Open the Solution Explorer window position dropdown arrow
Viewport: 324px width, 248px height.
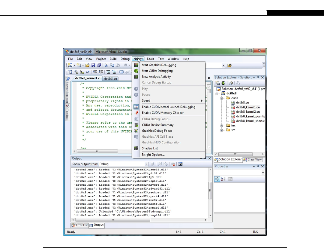(x=254, y=78)
